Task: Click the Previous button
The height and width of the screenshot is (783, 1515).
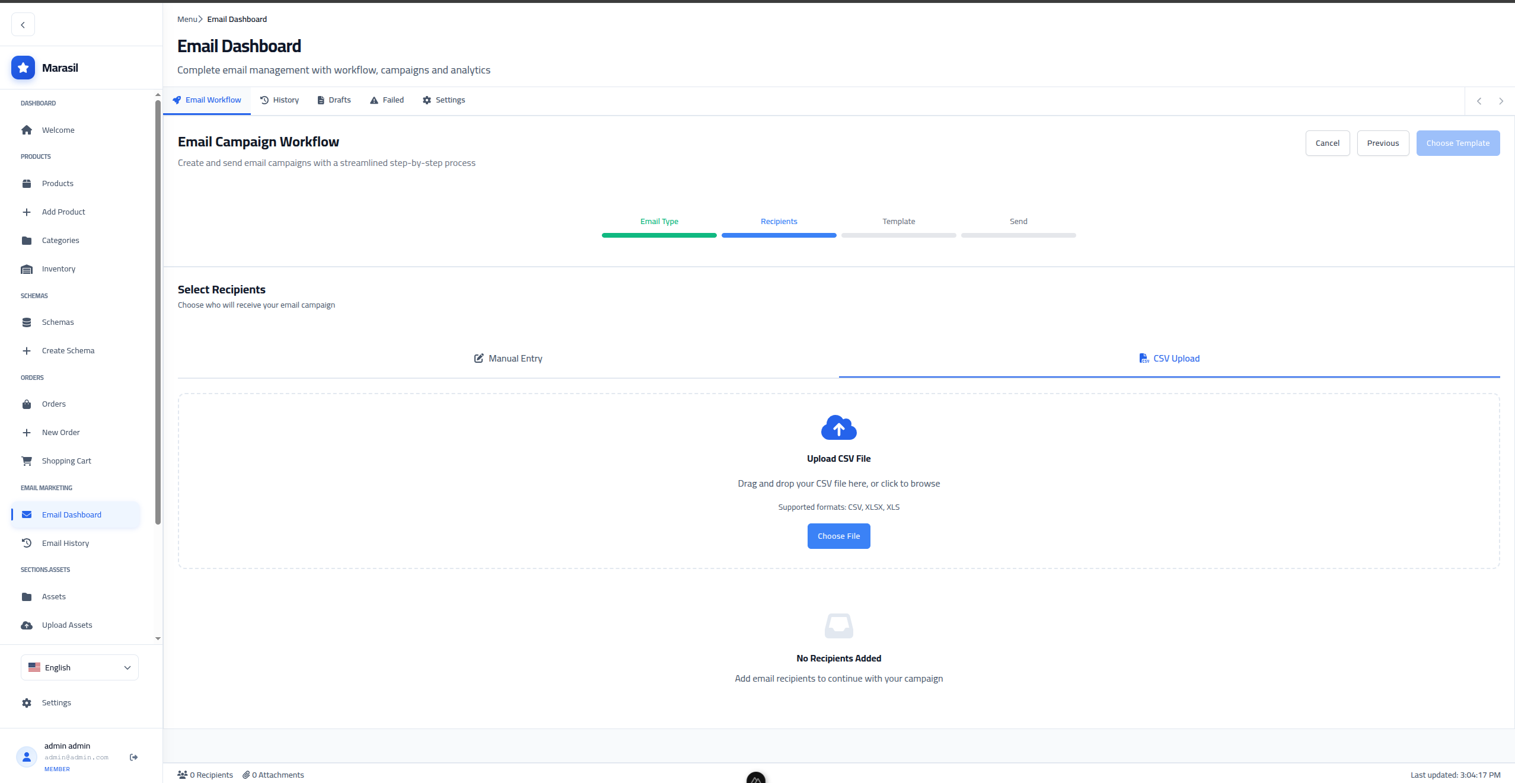Action: tap(1382, 143)
